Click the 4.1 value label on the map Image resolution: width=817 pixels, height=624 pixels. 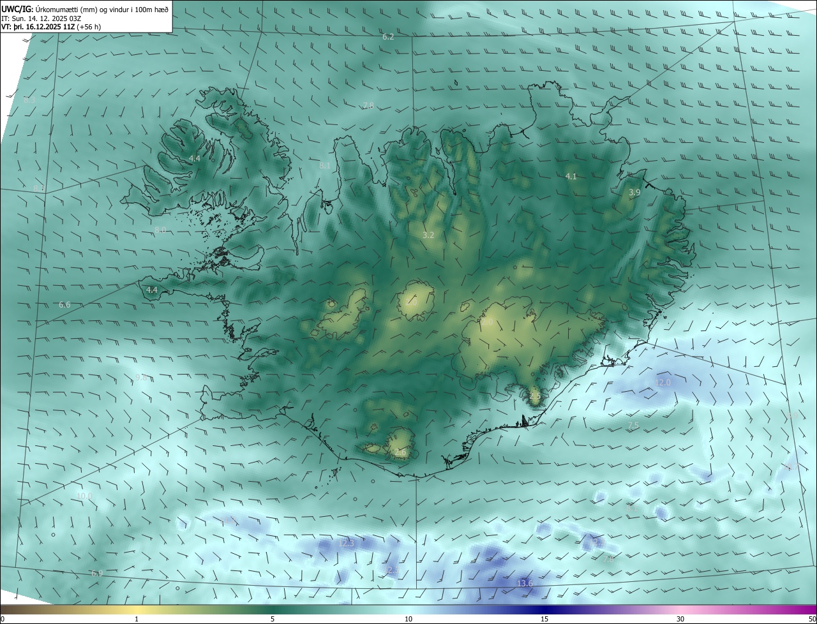571,177
